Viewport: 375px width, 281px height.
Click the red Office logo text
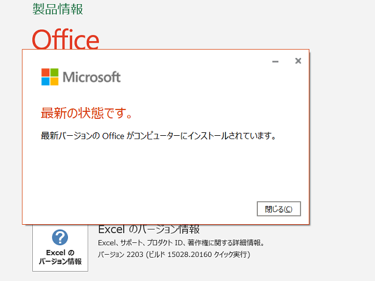66,39
